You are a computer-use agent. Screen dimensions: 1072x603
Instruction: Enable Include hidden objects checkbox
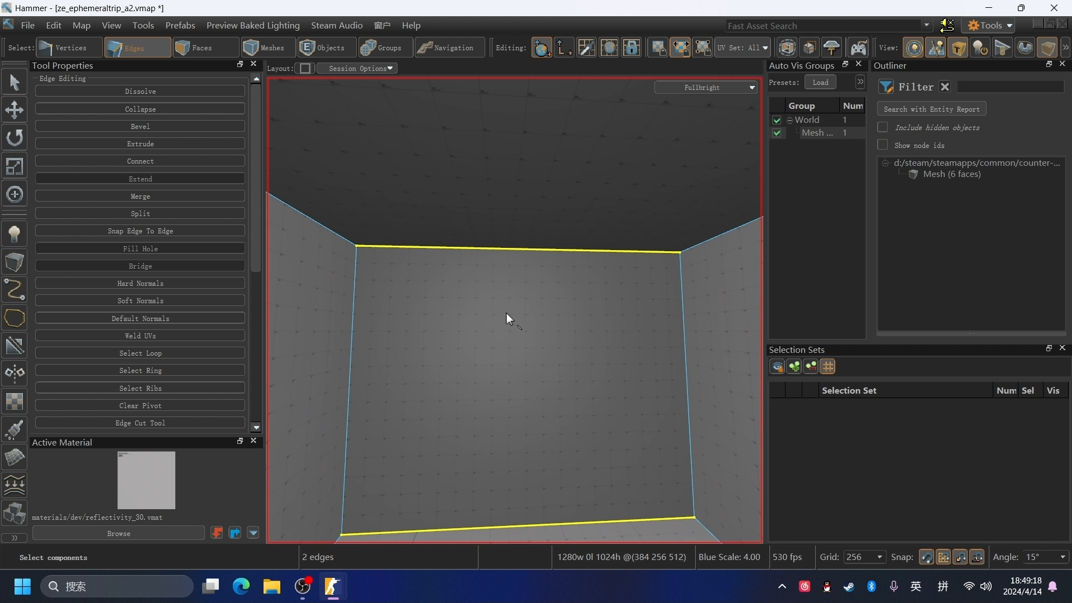[x=882, y=127]
